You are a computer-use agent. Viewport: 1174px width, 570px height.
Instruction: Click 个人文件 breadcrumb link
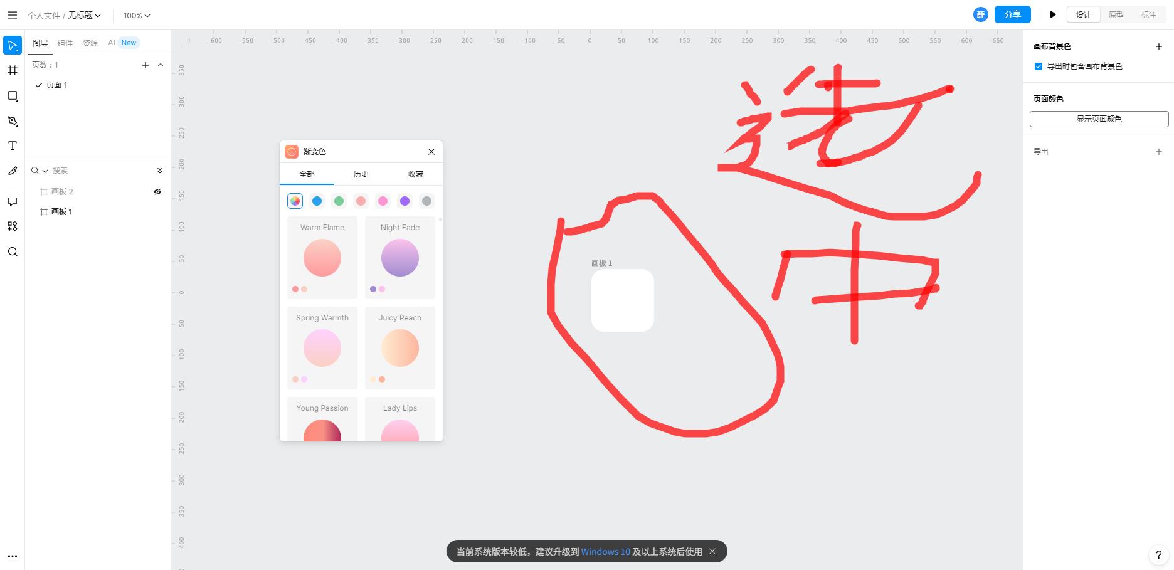44,15
